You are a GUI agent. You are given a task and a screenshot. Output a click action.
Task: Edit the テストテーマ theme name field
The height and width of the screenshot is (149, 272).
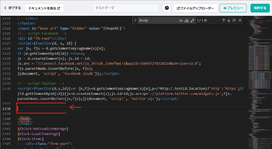(126, 8)
